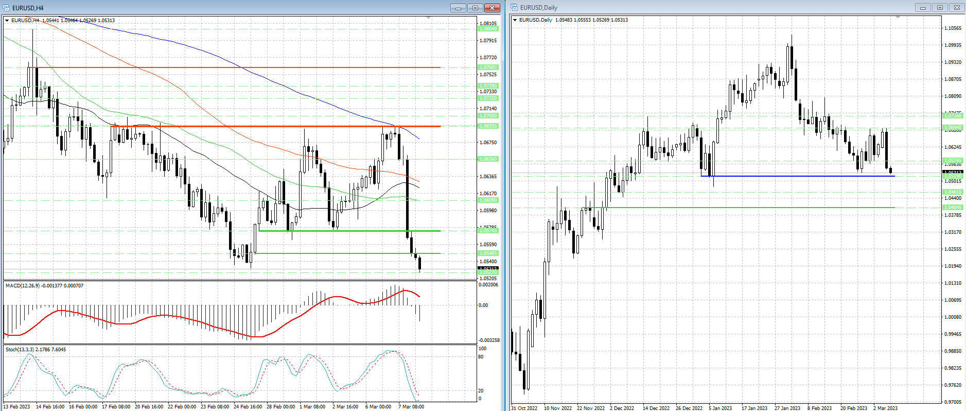Click the -0.003258 MACD scale value

point(489,340)
